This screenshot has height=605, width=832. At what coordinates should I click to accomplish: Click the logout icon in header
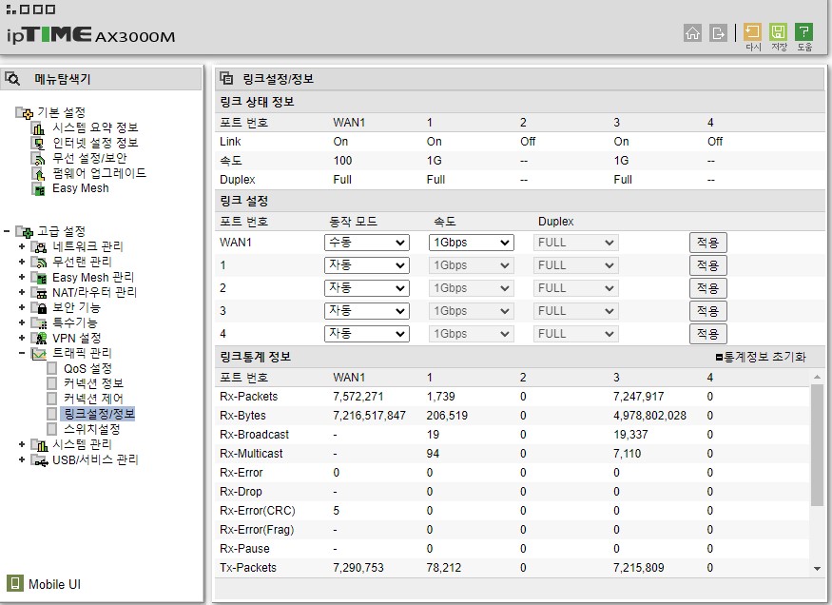pyautogui.click(x=718, y=33)
